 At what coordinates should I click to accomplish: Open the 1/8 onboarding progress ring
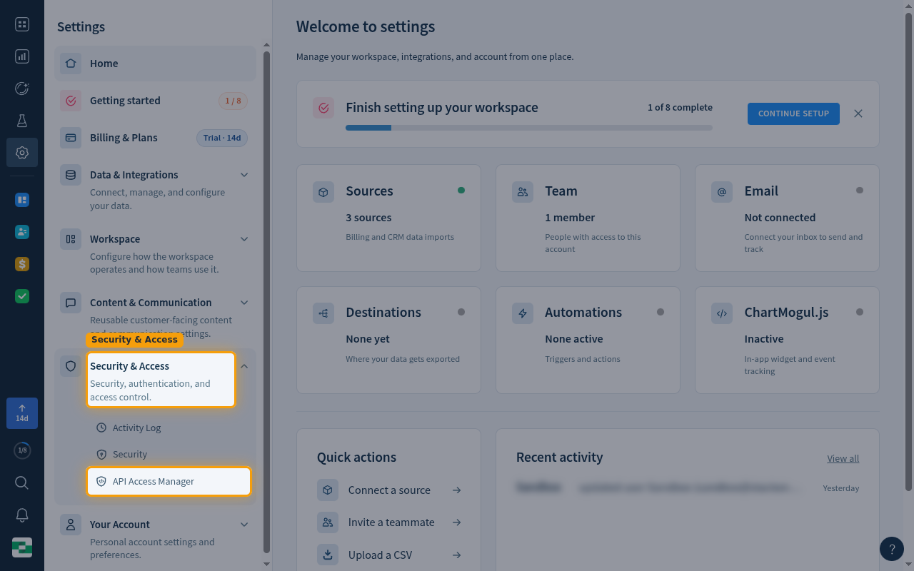[x=22, y=450]
